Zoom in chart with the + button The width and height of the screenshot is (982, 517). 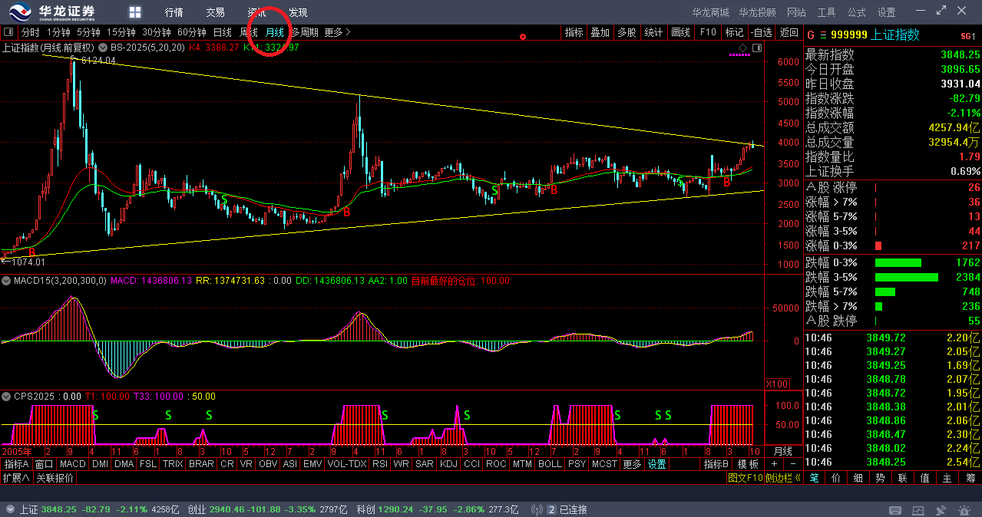pyautogui.click(x=775, y=464)
